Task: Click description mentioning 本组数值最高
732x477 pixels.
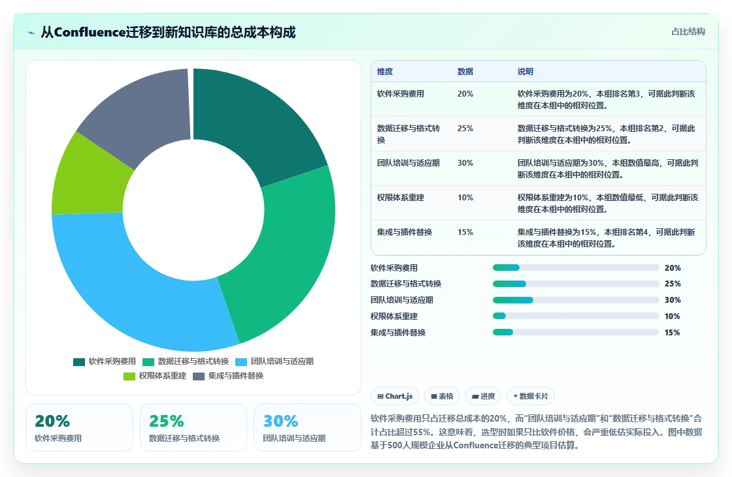Action: [608, 169]
